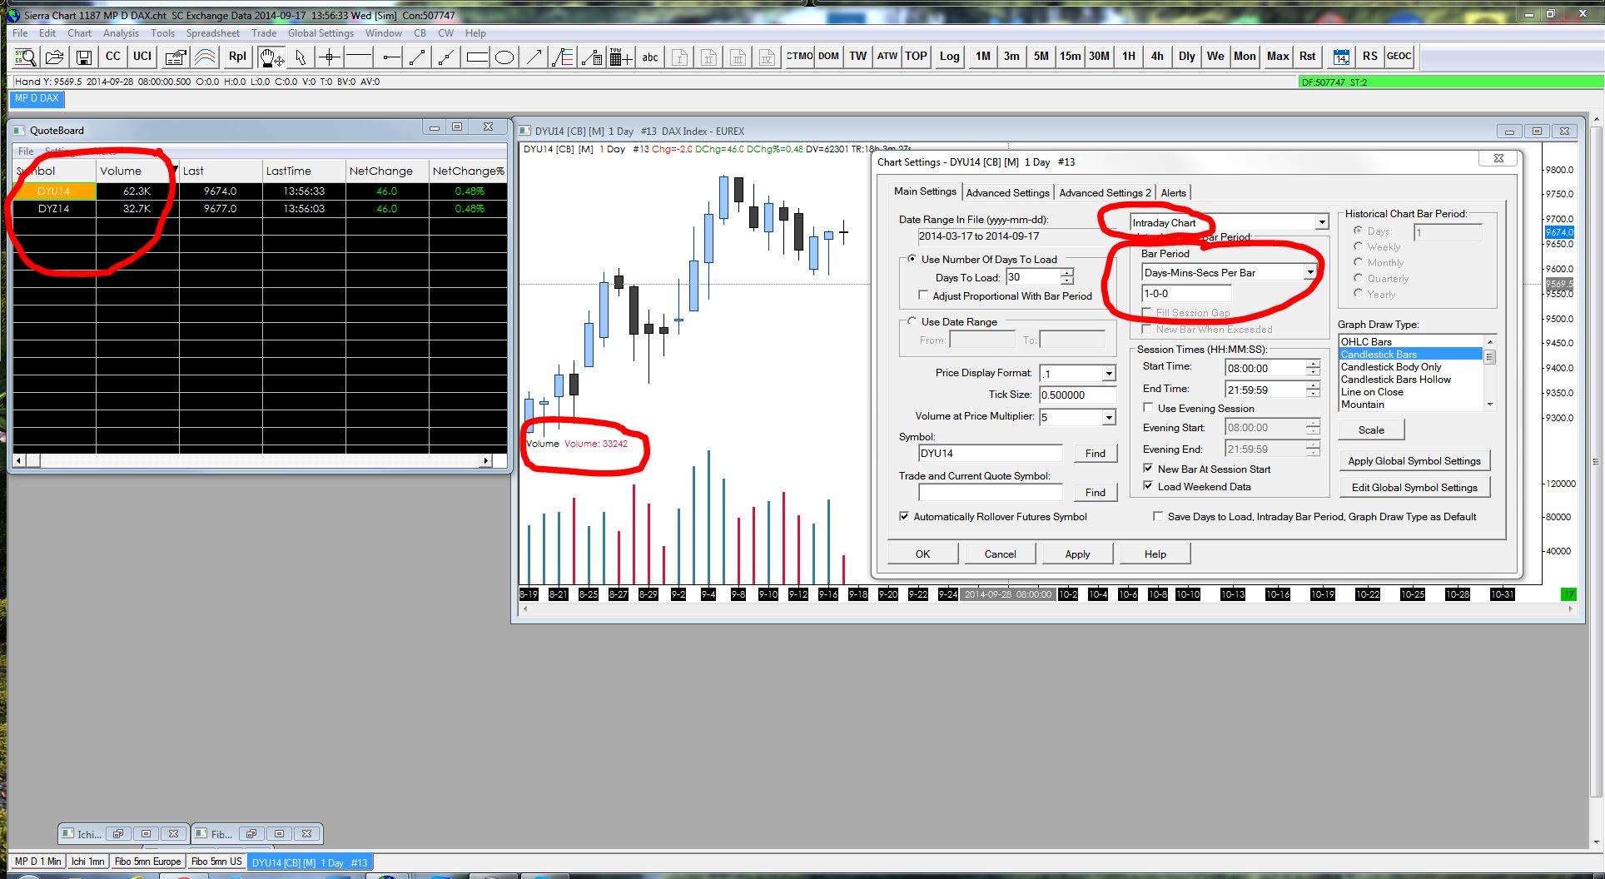
Task: Click Edit Global Symbol Settings button
Action: [x=1414, y=488]
